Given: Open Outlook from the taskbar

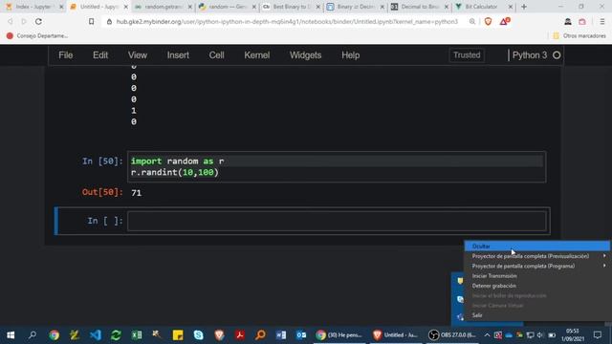Looking at the screenshot, I should pos(301,335).
